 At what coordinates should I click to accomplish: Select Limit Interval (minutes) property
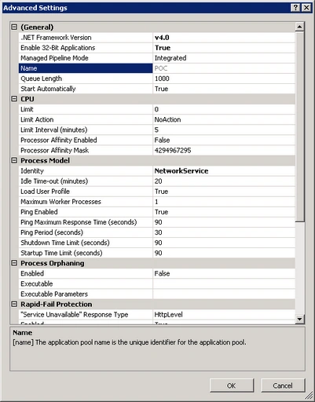(86, 130)
